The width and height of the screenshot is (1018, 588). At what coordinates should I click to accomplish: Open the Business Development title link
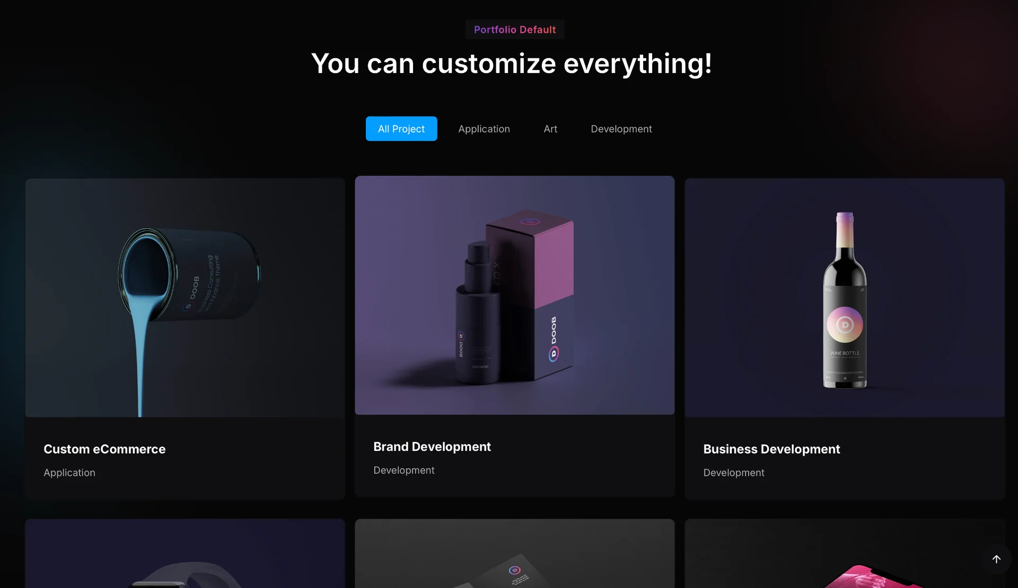(771, 449)
